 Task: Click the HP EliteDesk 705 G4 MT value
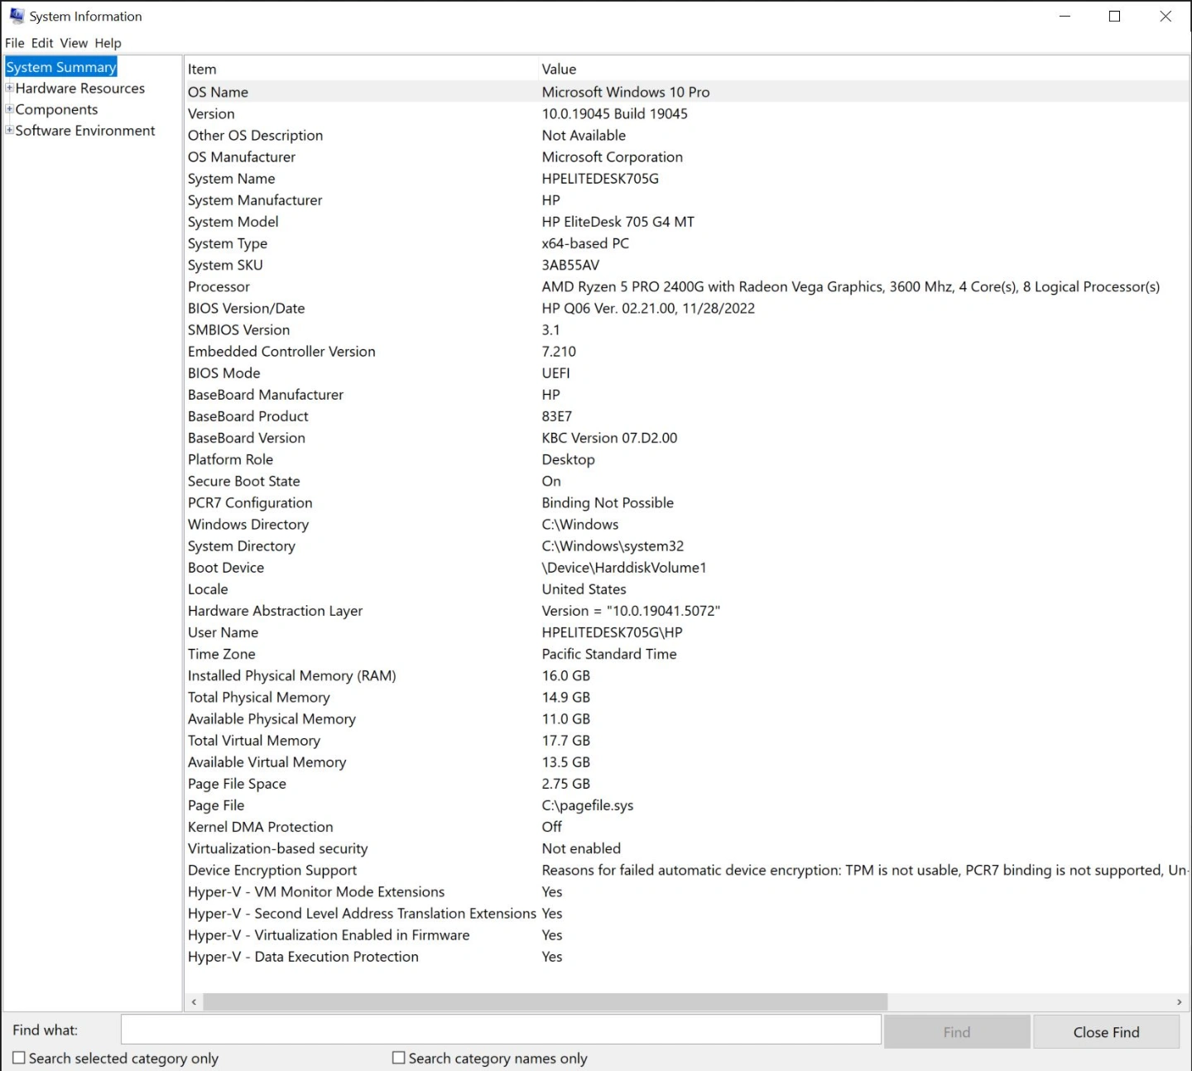[x=618, y=222]
